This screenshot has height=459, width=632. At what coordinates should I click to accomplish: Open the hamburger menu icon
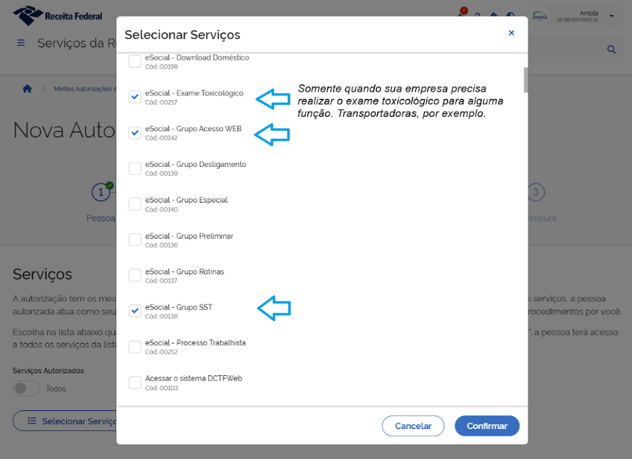tap(21, 43)
